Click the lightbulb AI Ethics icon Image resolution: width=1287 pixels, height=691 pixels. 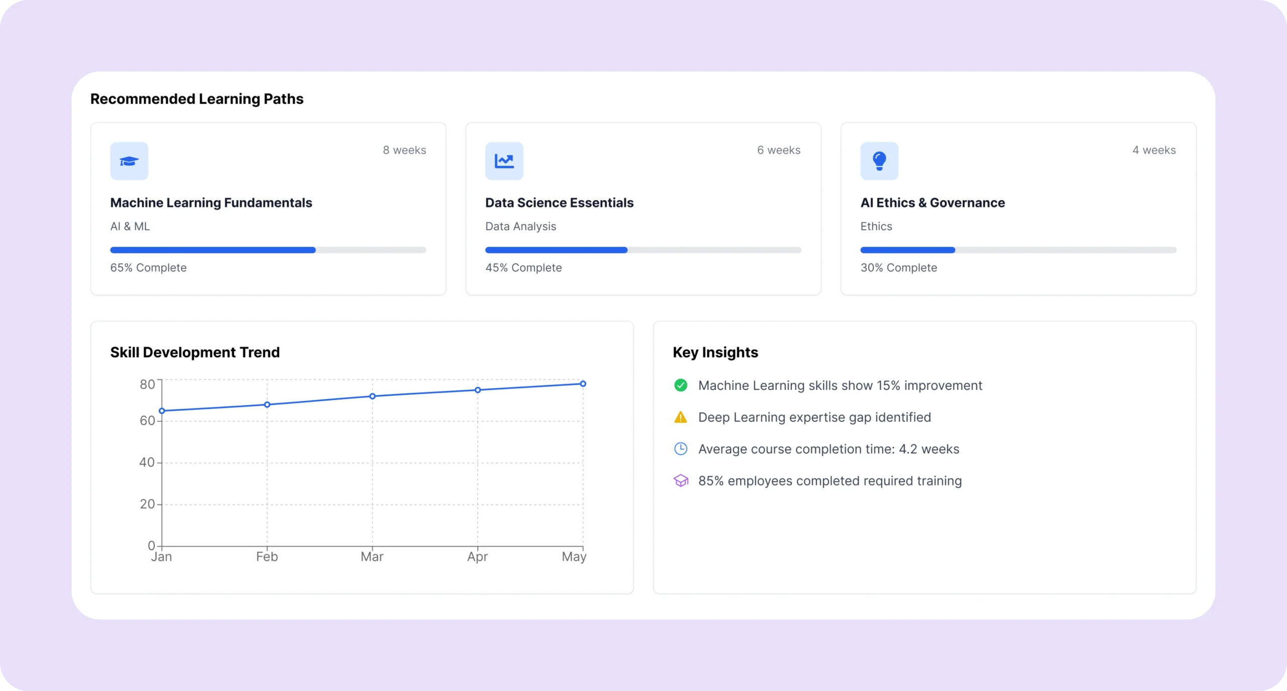pyautogui.click(x=879, y=161)
